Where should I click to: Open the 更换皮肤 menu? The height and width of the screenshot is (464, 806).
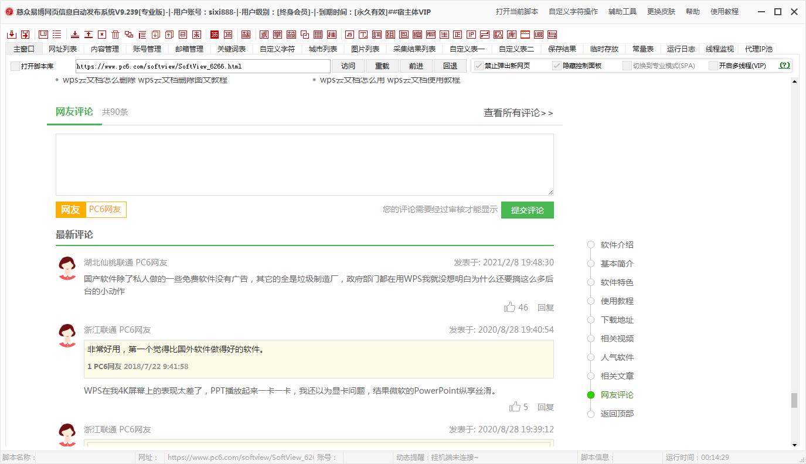click(661, 12)
